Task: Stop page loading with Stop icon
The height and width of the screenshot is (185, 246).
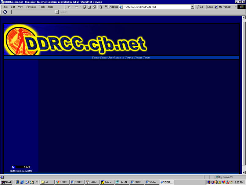Action: pos(85,7)
